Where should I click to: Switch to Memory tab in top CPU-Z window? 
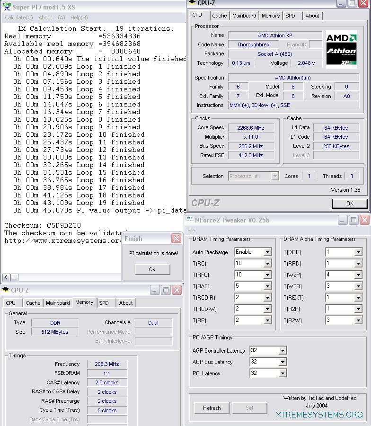click(271, 16)
